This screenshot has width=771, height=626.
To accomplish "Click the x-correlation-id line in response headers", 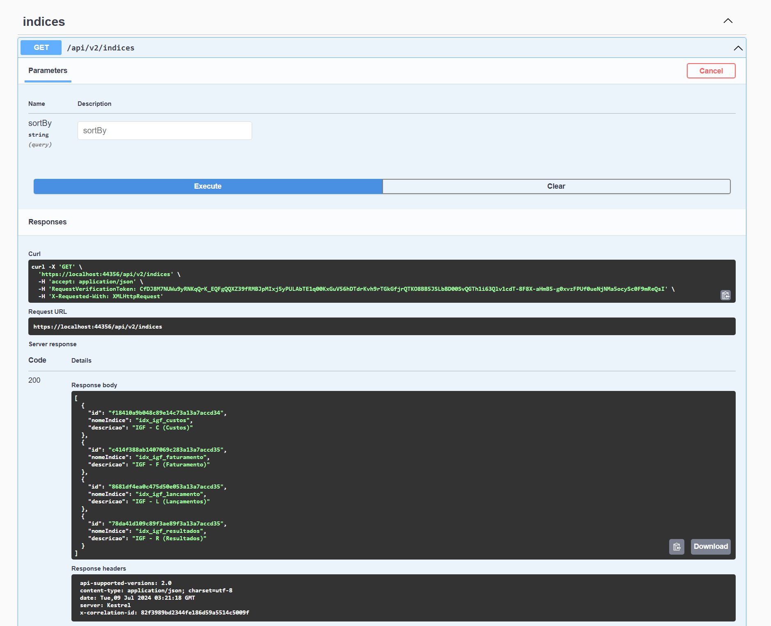I will pyautogui.click(x=164, y=613).
